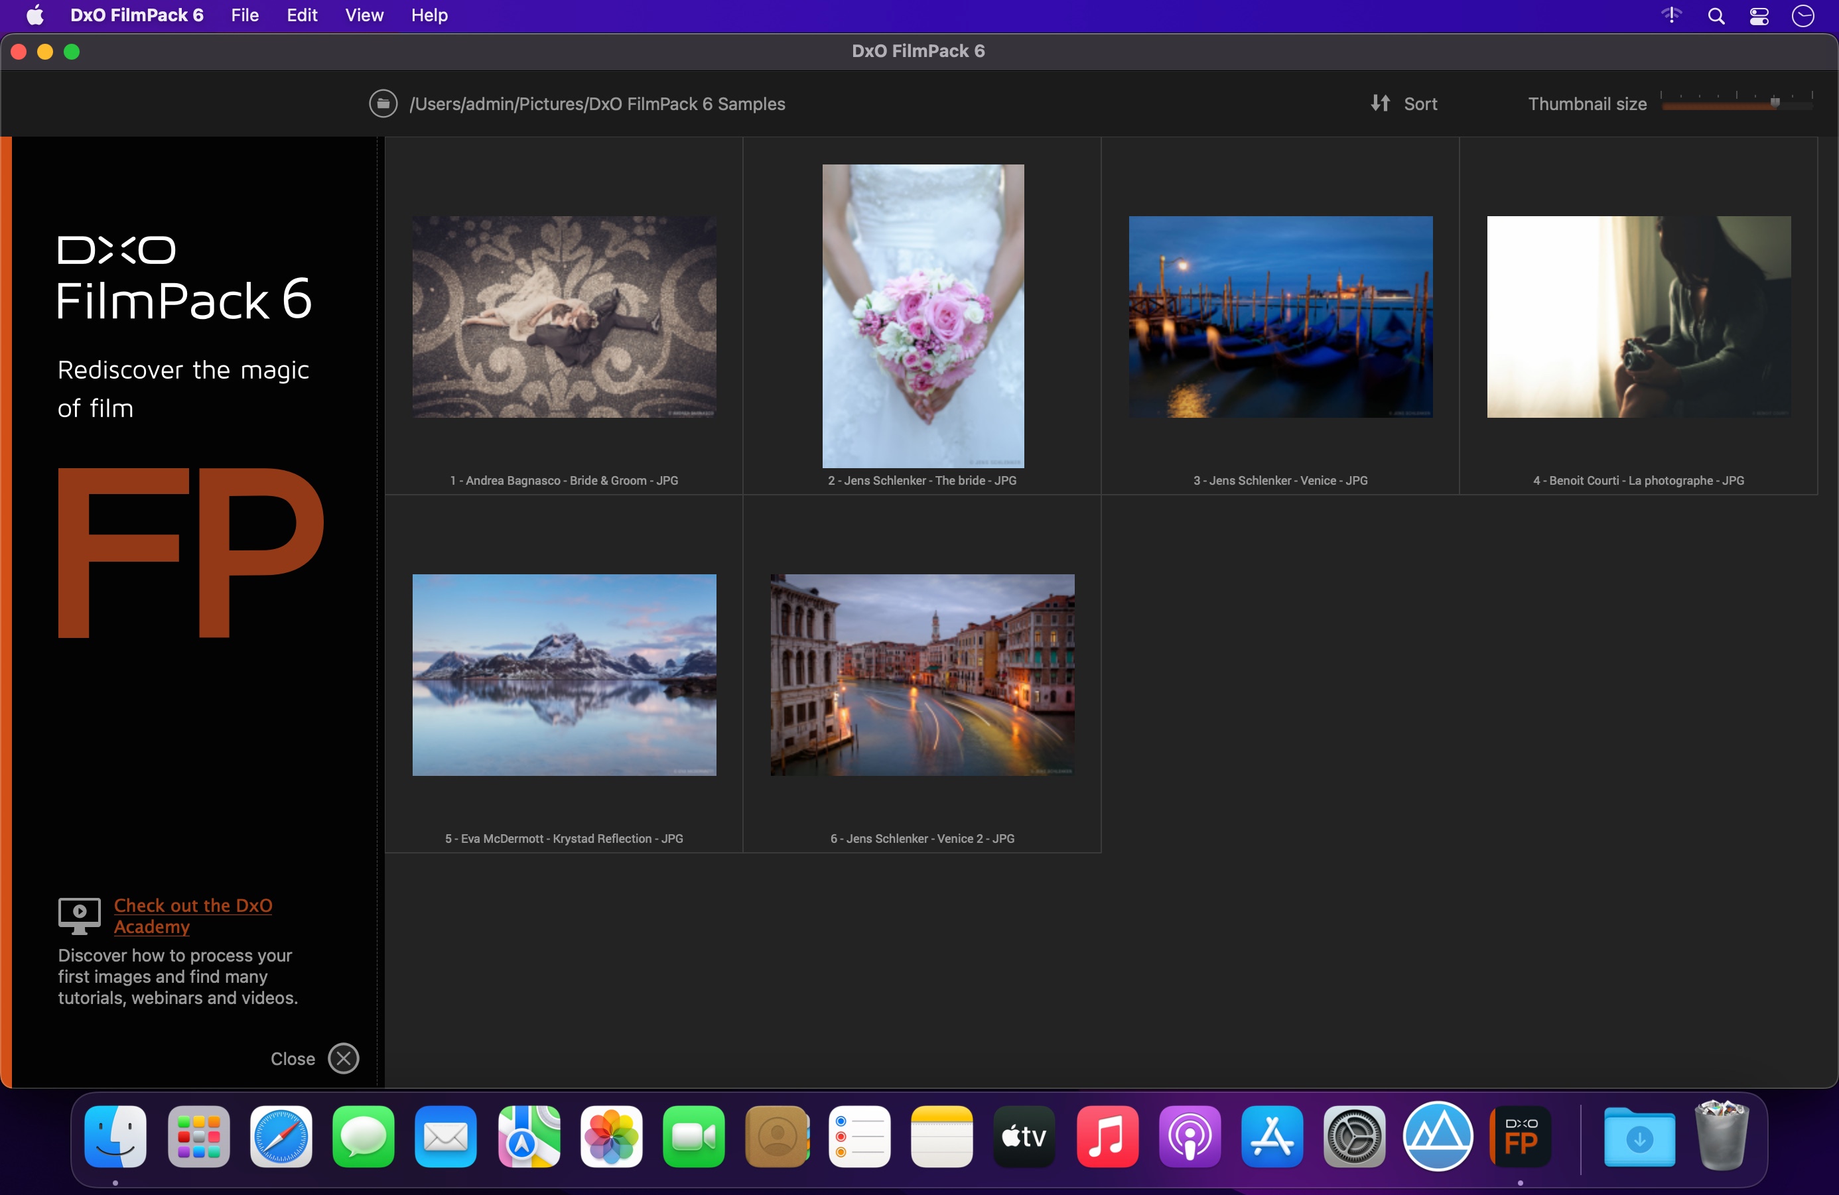The width and height of the screenshot is (1839, 1195).
Task: Select La photographe thumbnail
Action: pyautogui.click(x=1638, y=317)
